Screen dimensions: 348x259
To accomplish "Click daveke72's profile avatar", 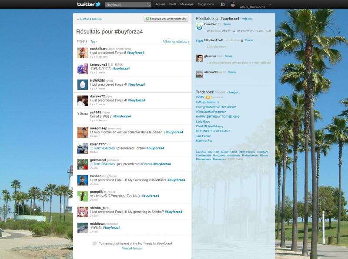I will [x=83, y=101].
